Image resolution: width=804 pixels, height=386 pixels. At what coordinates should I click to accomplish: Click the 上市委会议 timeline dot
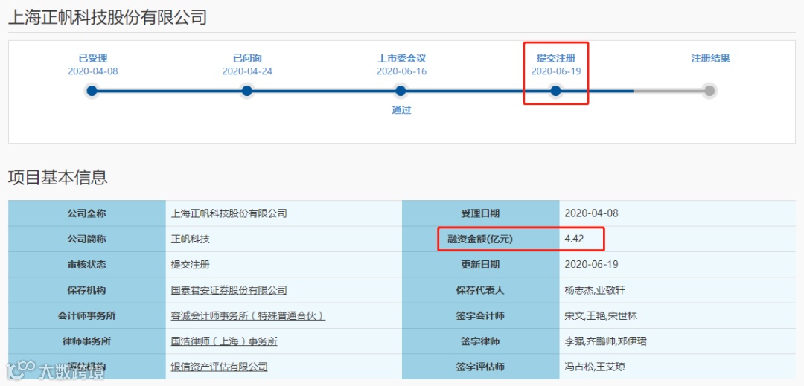(401, 91)
